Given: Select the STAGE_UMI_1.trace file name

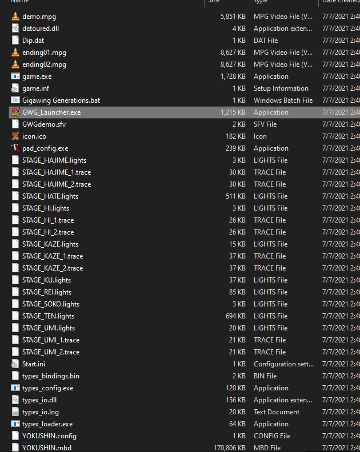Looking at the screenshot, I should pos(51,340).
